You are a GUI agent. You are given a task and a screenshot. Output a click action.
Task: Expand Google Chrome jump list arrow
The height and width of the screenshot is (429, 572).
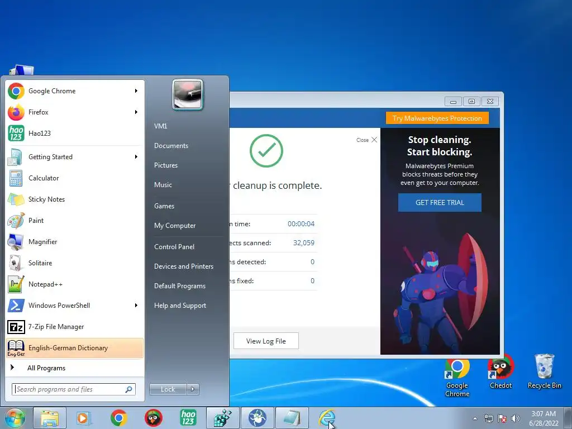click(136, 91)
